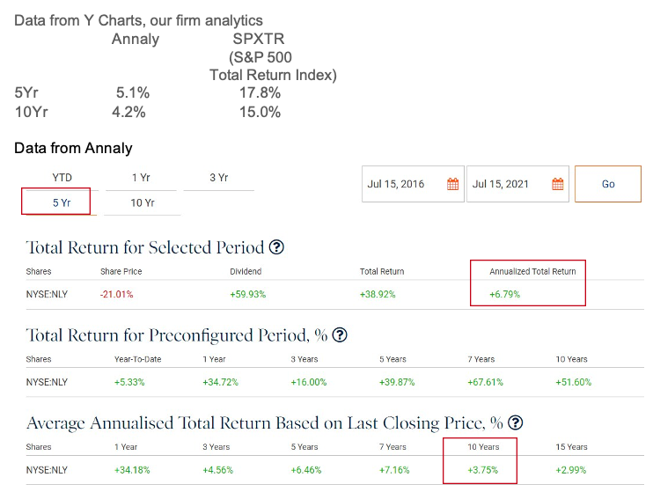Click the +3.75% ten-year annualised return

tap(482, 470)
